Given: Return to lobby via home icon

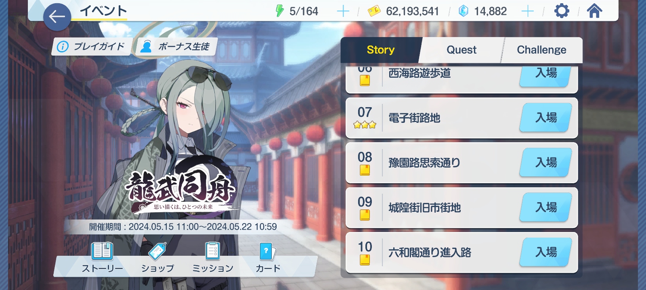Looking at the screenshot, I should 594,11.
